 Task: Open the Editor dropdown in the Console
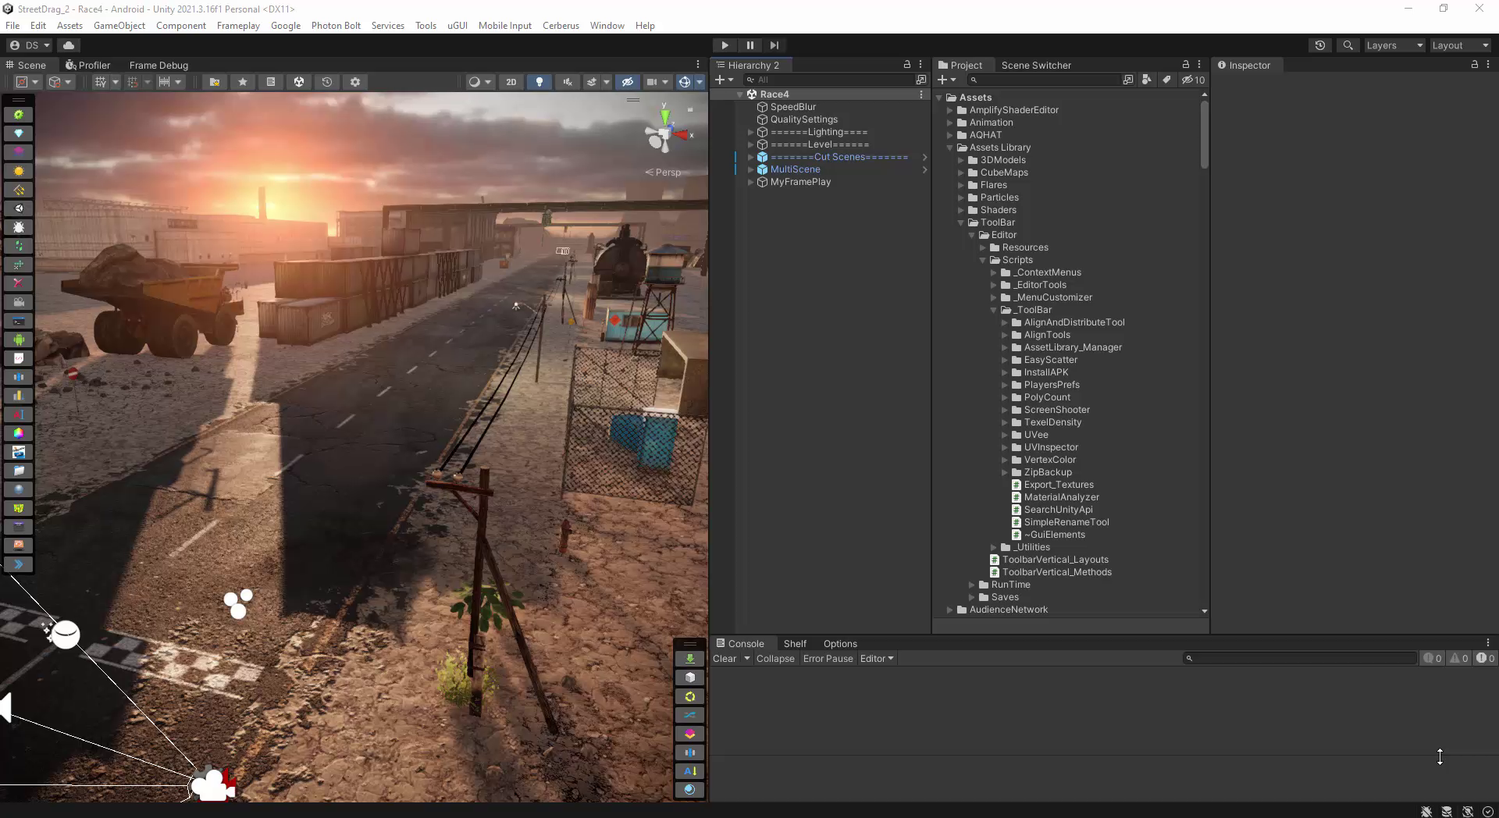pyautogui.click(x=876, y=659)
